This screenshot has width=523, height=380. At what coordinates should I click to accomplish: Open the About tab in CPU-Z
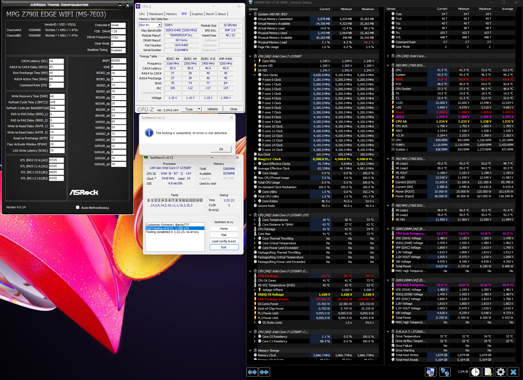coord(222,14)
